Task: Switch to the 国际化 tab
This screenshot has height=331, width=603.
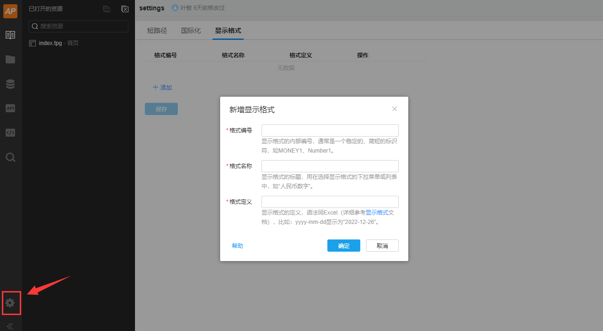Action: 191,30
